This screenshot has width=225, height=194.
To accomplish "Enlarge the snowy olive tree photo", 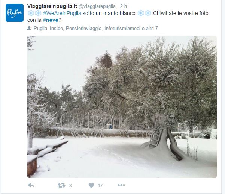I will pyautogui.click(x=122, y=107).
